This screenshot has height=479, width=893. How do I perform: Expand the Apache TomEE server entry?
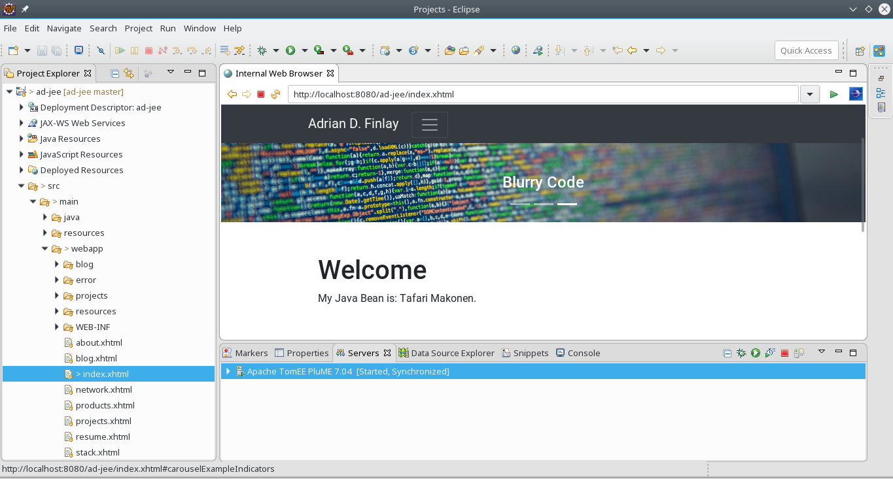(228, 371)
